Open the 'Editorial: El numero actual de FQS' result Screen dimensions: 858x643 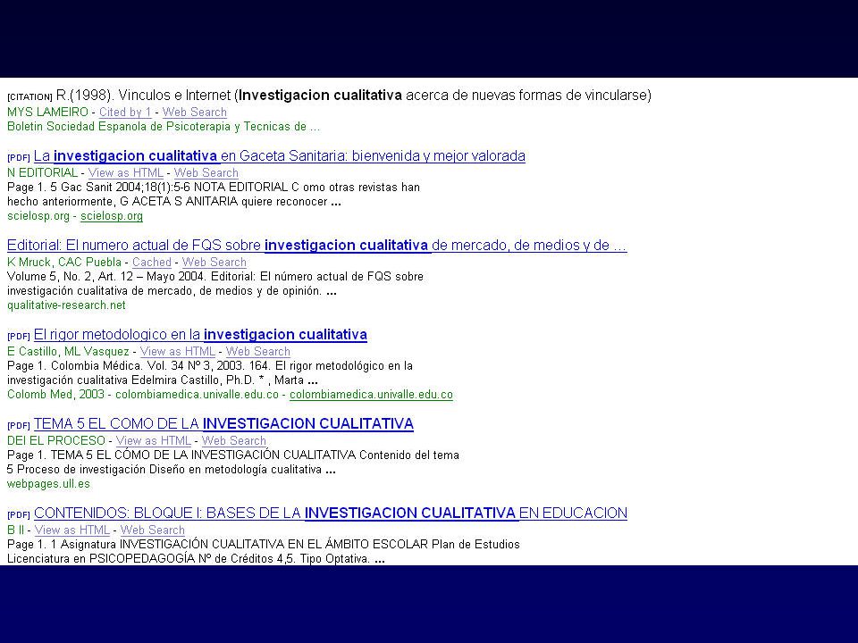316,246
